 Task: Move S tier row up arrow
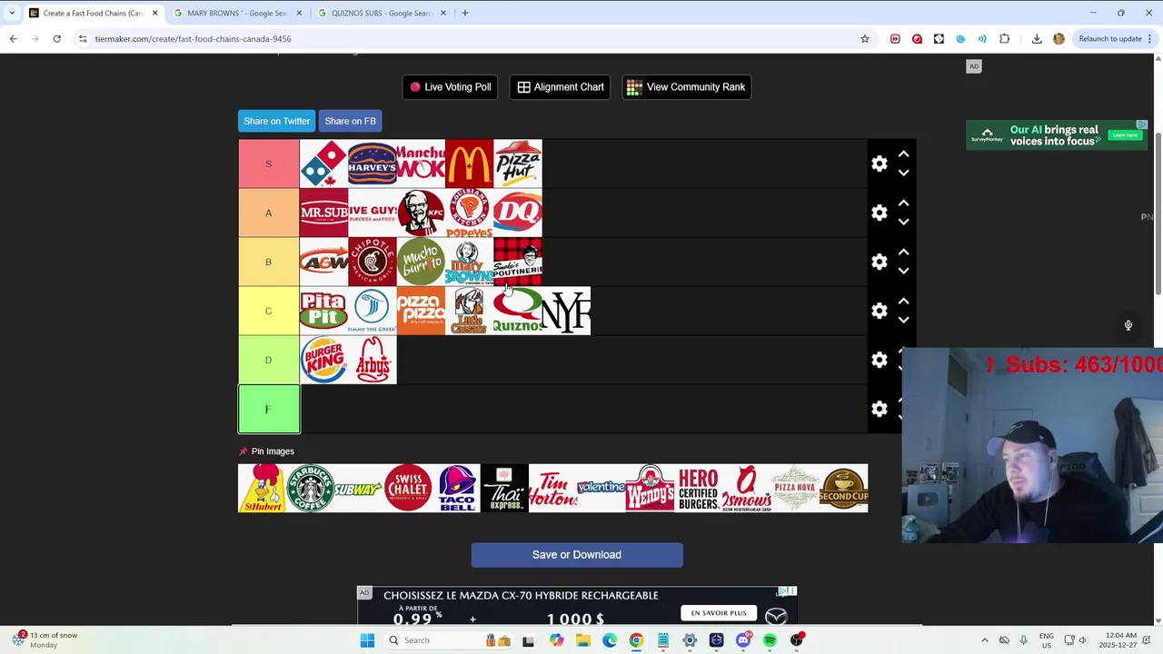[x=903, y=154]
